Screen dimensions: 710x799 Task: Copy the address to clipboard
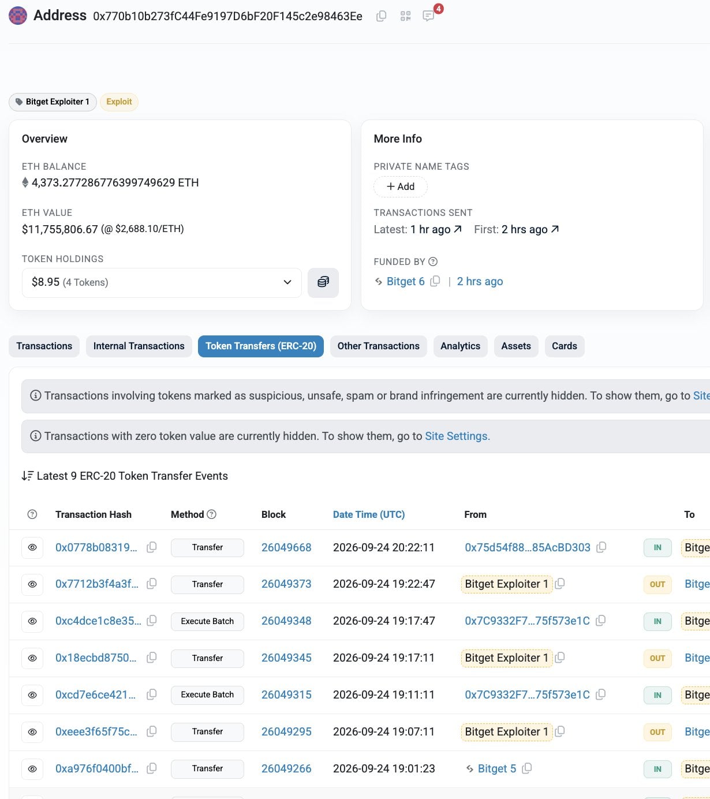tap(381, 16)
